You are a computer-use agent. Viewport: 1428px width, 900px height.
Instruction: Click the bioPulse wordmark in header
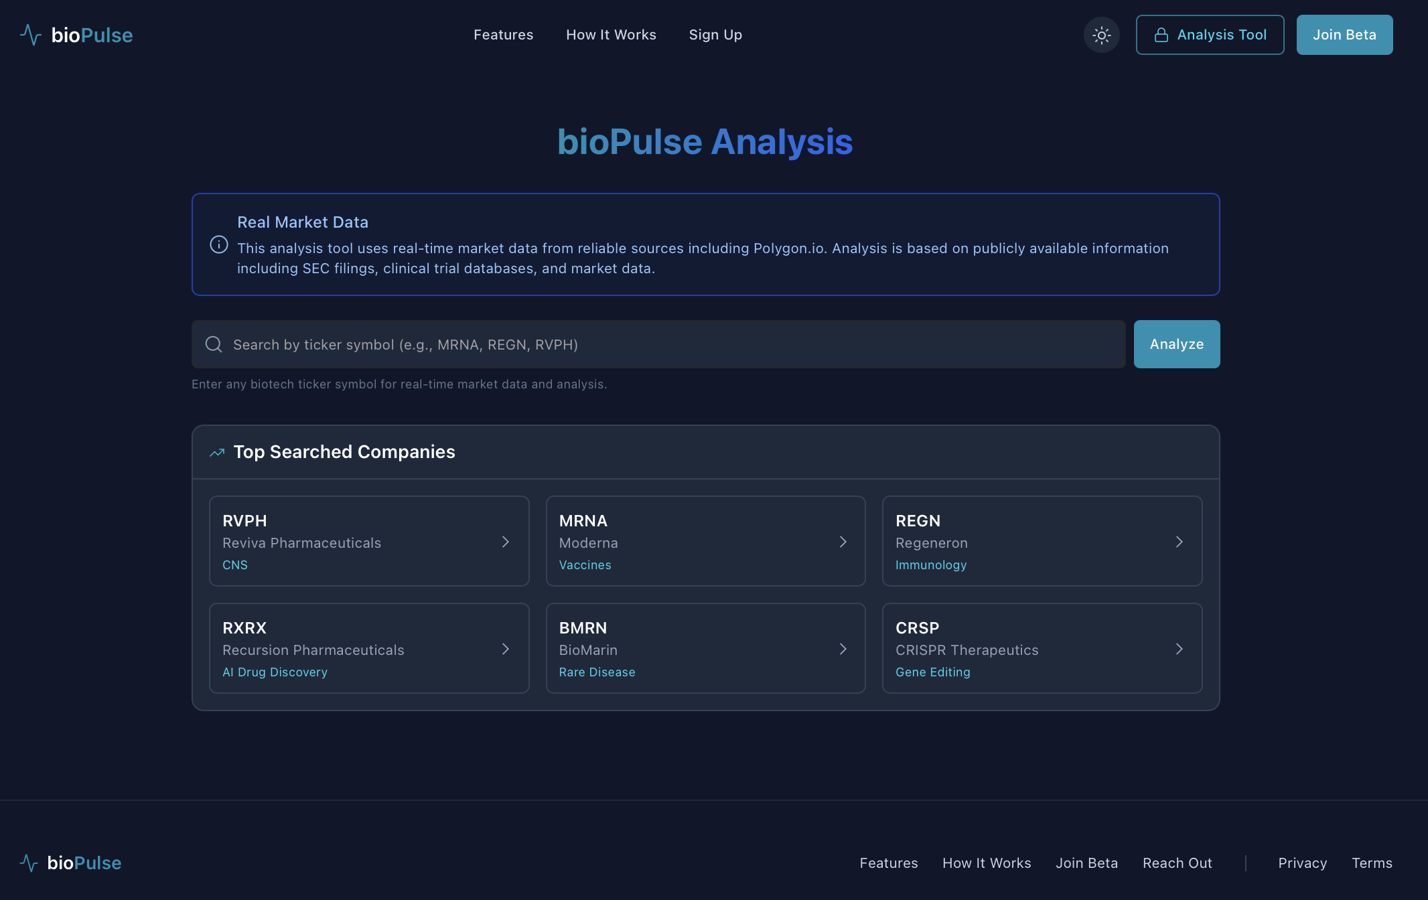92,35
